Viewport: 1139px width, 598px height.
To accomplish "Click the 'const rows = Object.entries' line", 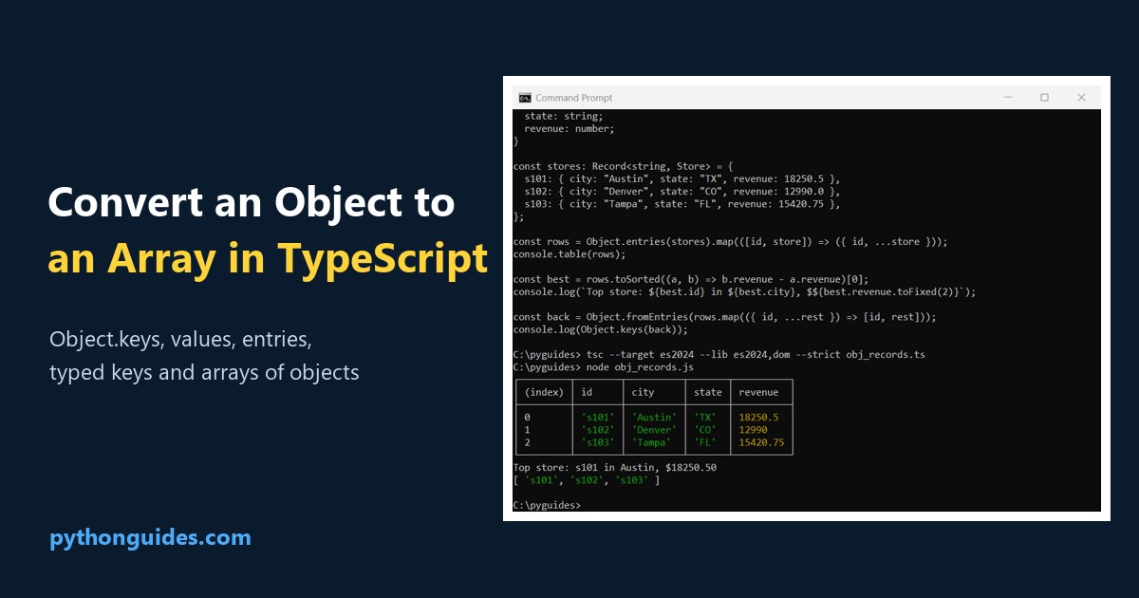I will click(x=730, y=242).
